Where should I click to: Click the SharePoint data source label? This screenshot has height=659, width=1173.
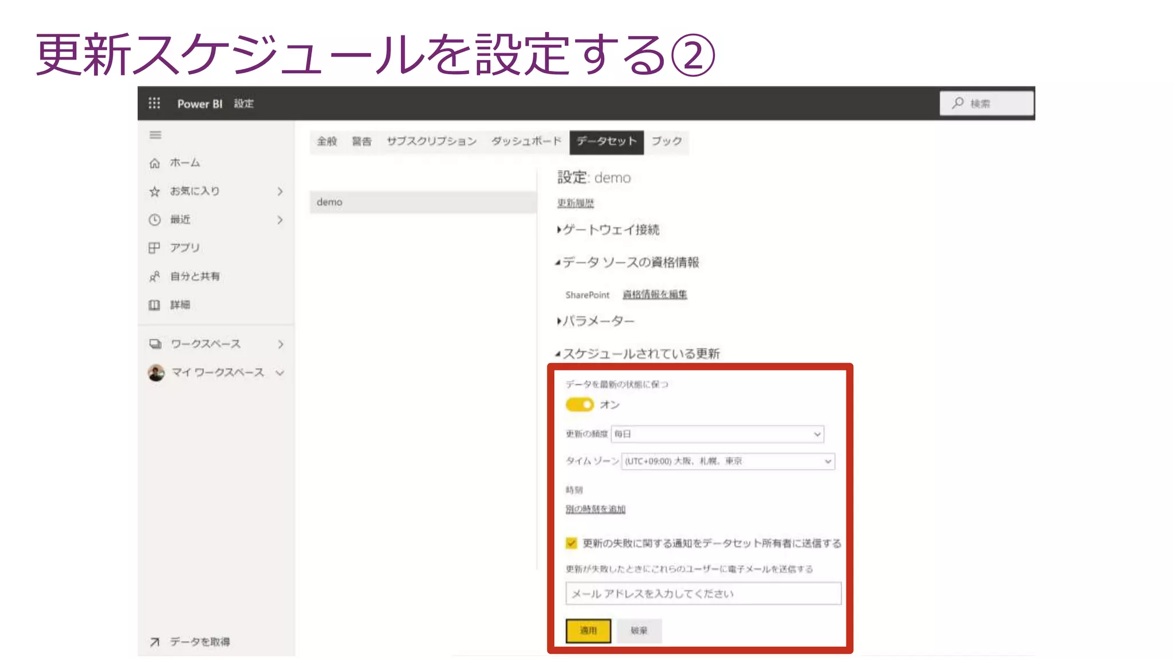tap(588, 295)
